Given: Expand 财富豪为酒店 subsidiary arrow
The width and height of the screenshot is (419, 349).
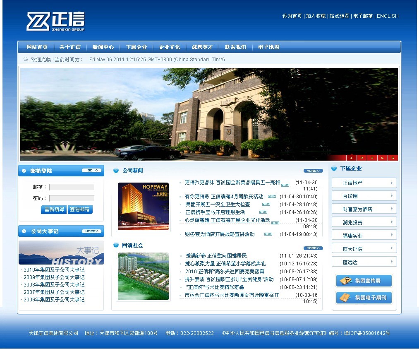Looking at the screenshot, I should pyautogui.click(x=392, y=209).
